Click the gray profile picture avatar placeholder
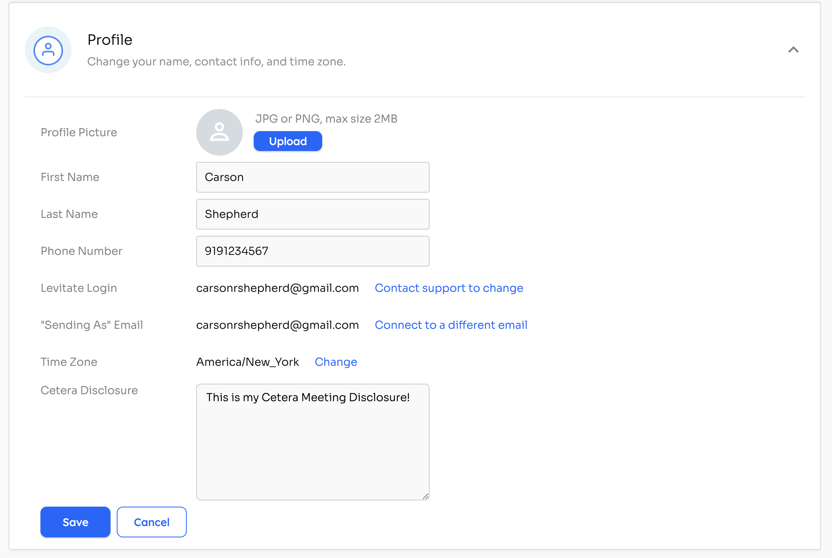This screenshot has width=832, height=558. (x=219, y=132)
